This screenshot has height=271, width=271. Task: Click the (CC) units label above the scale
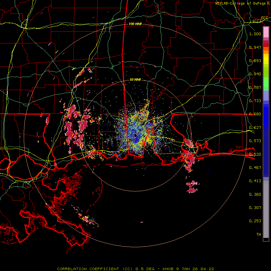click(x=257, y=21)
